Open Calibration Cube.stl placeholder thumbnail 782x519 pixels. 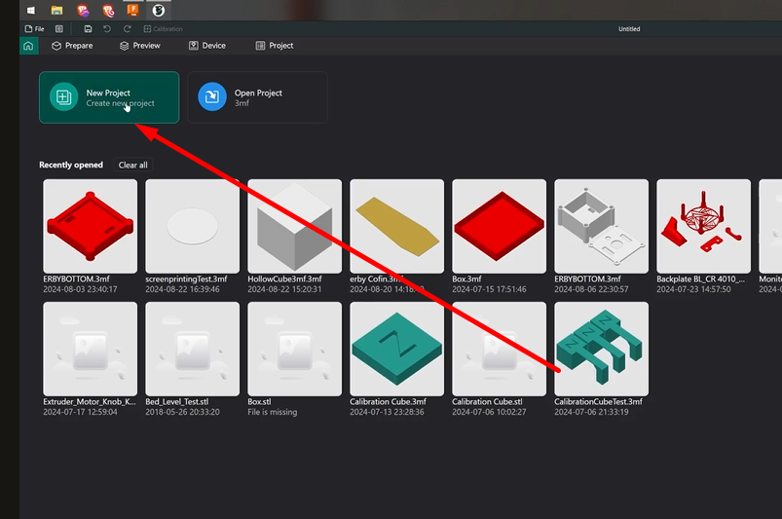tap(500, 349)
